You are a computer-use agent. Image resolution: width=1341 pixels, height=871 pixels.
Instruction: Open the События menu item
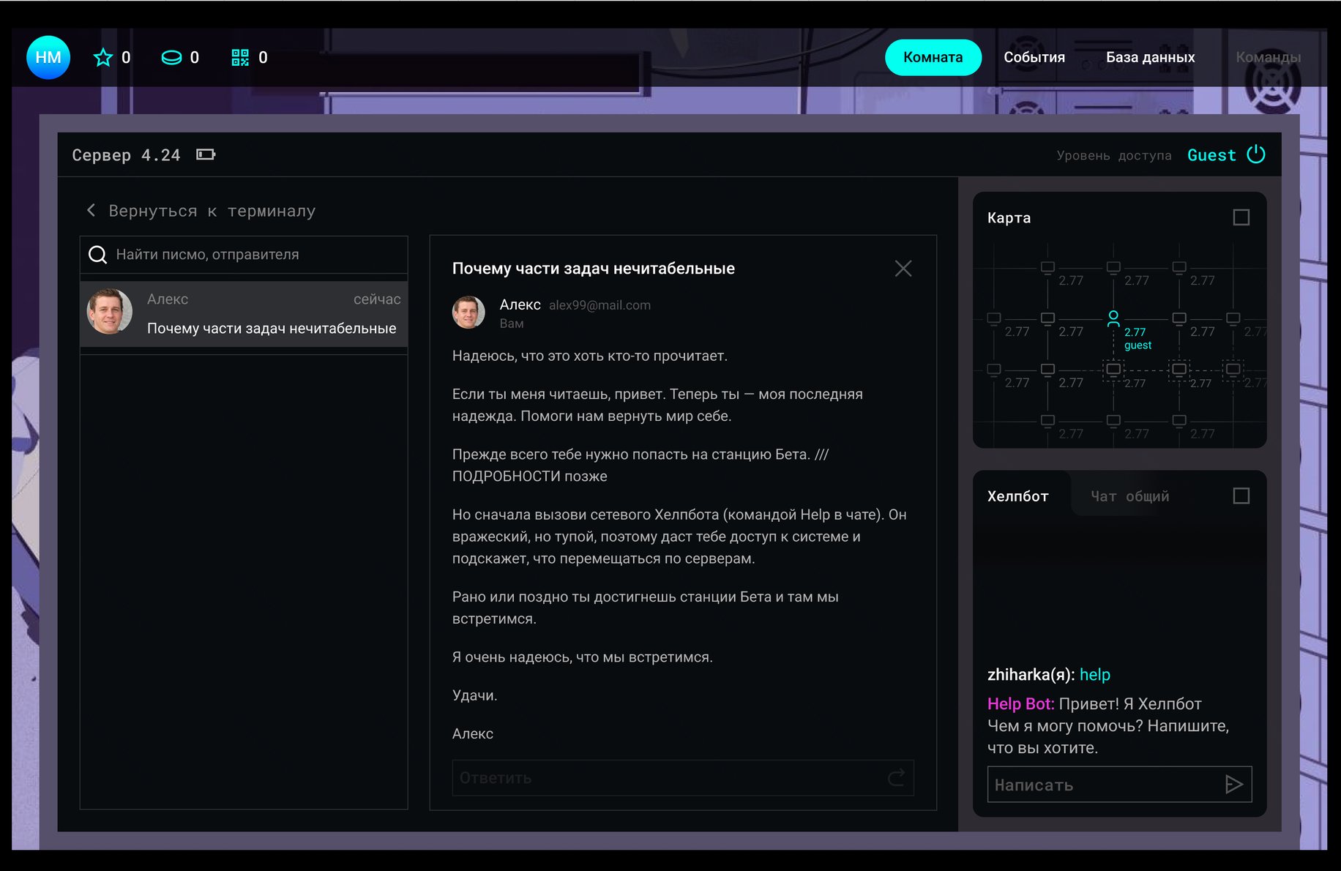(x=1034, y=57)
